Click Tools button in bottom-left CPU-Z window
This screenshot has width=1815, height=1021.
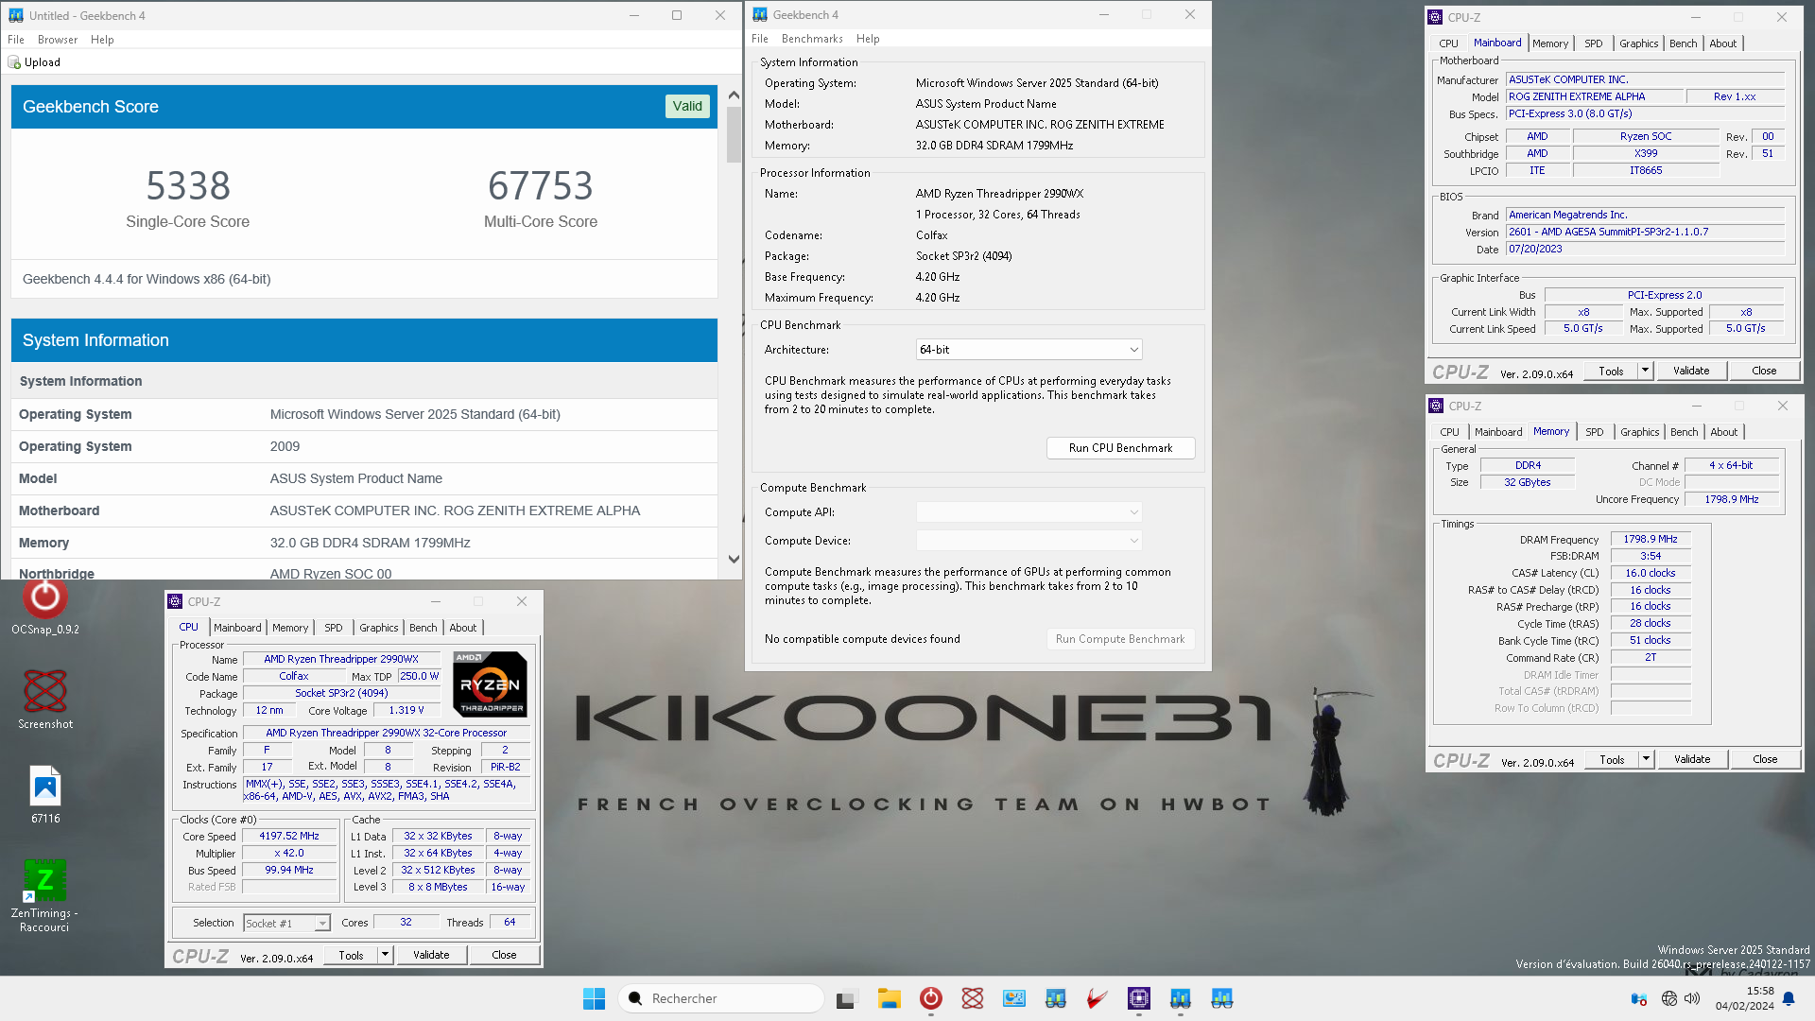click(351, 955)
